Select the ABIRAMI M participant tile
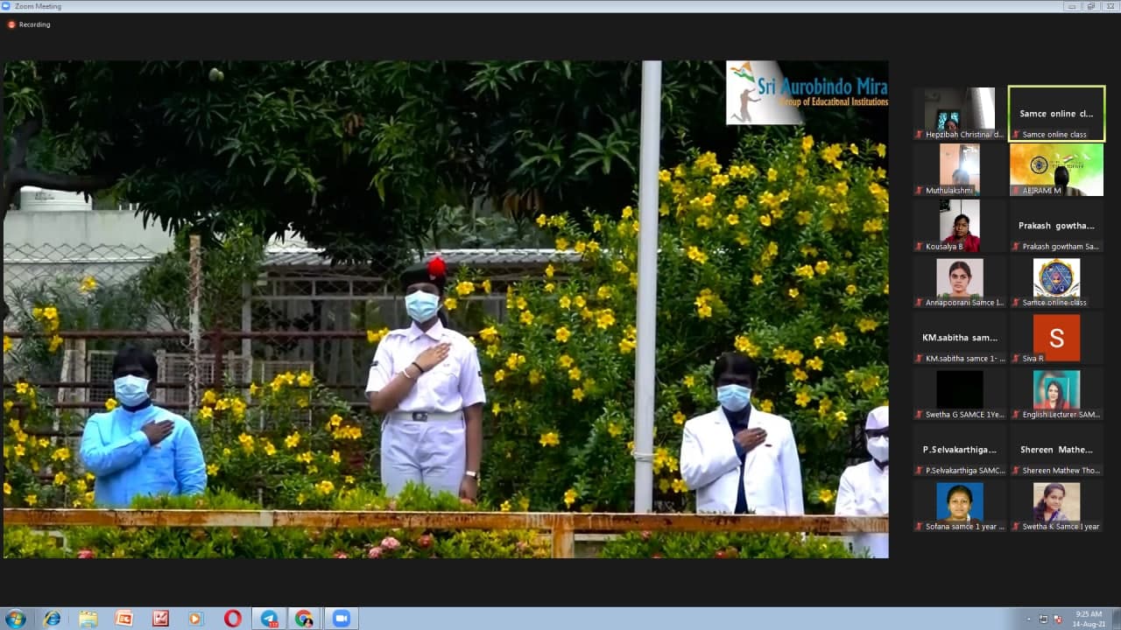The image size is (1121, 630). [1056, 170]
